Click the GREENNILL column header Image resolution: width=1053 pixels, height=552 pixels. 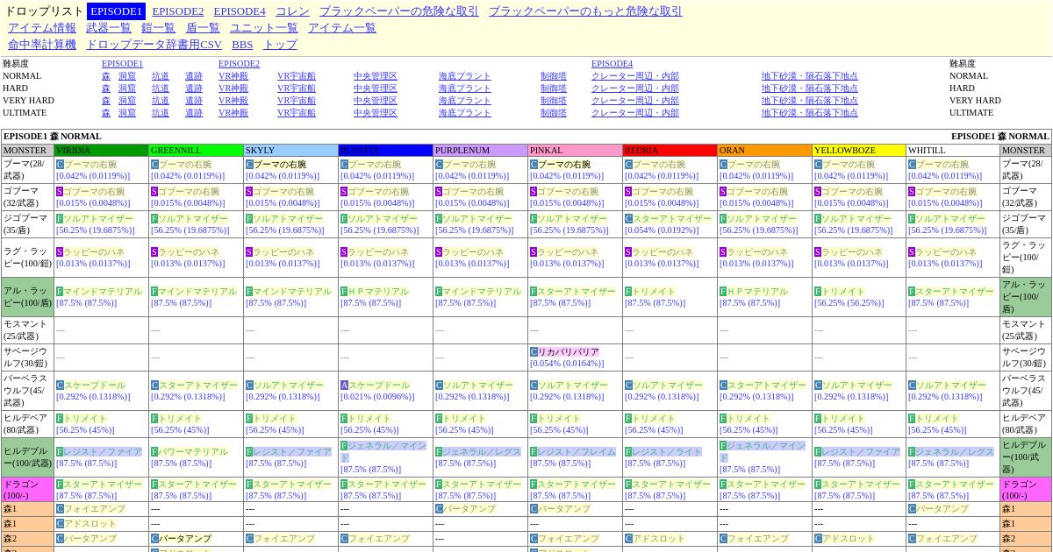[x=196, y=151]
